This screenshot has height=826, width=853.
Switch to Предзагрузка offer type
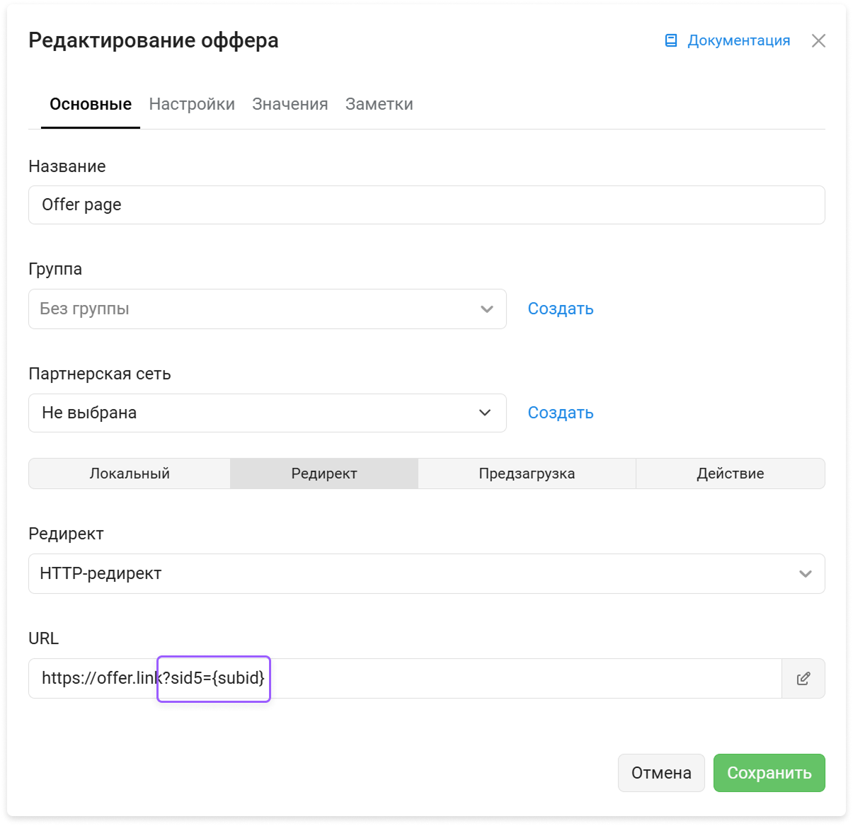pos(527,474)
